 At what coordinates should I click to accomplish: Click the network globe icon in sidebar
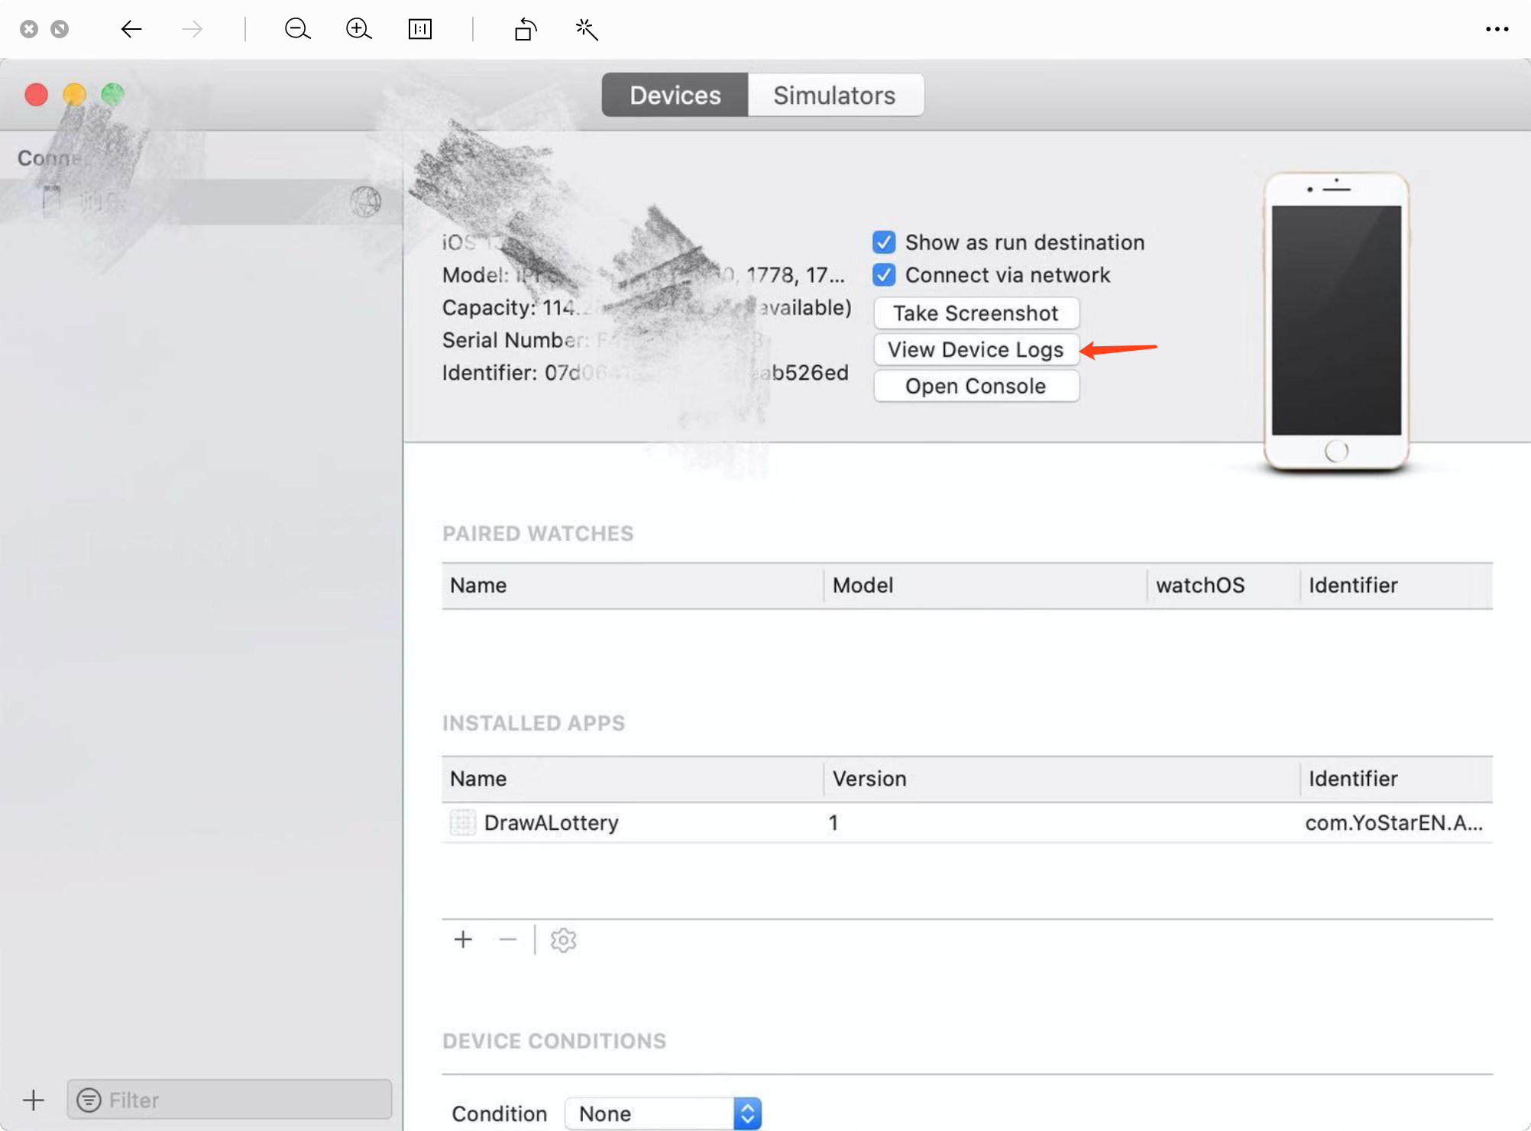365,202
